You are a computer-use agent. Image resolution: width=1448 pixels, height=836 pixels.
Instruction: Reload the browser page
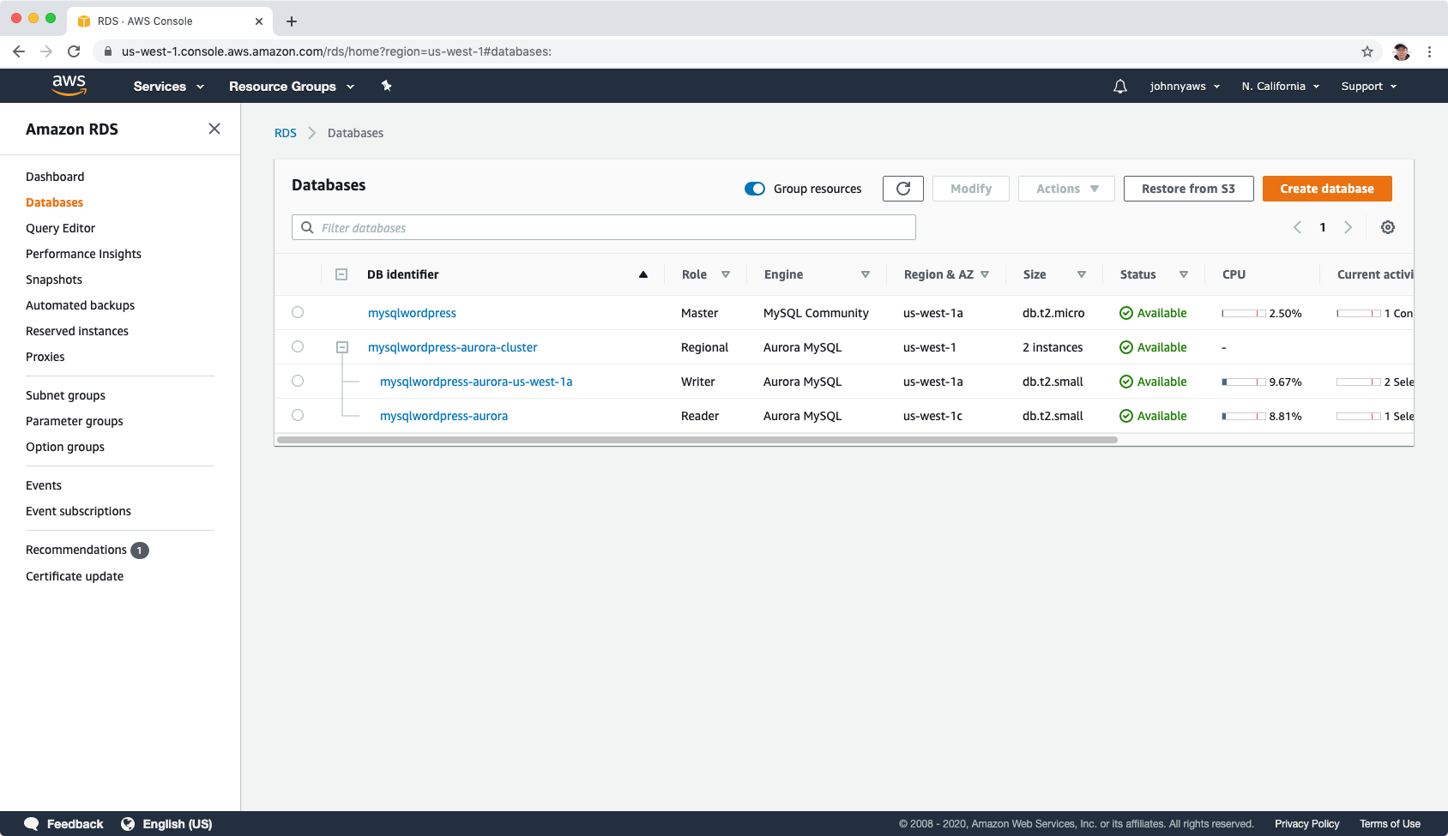pos(74,51)
